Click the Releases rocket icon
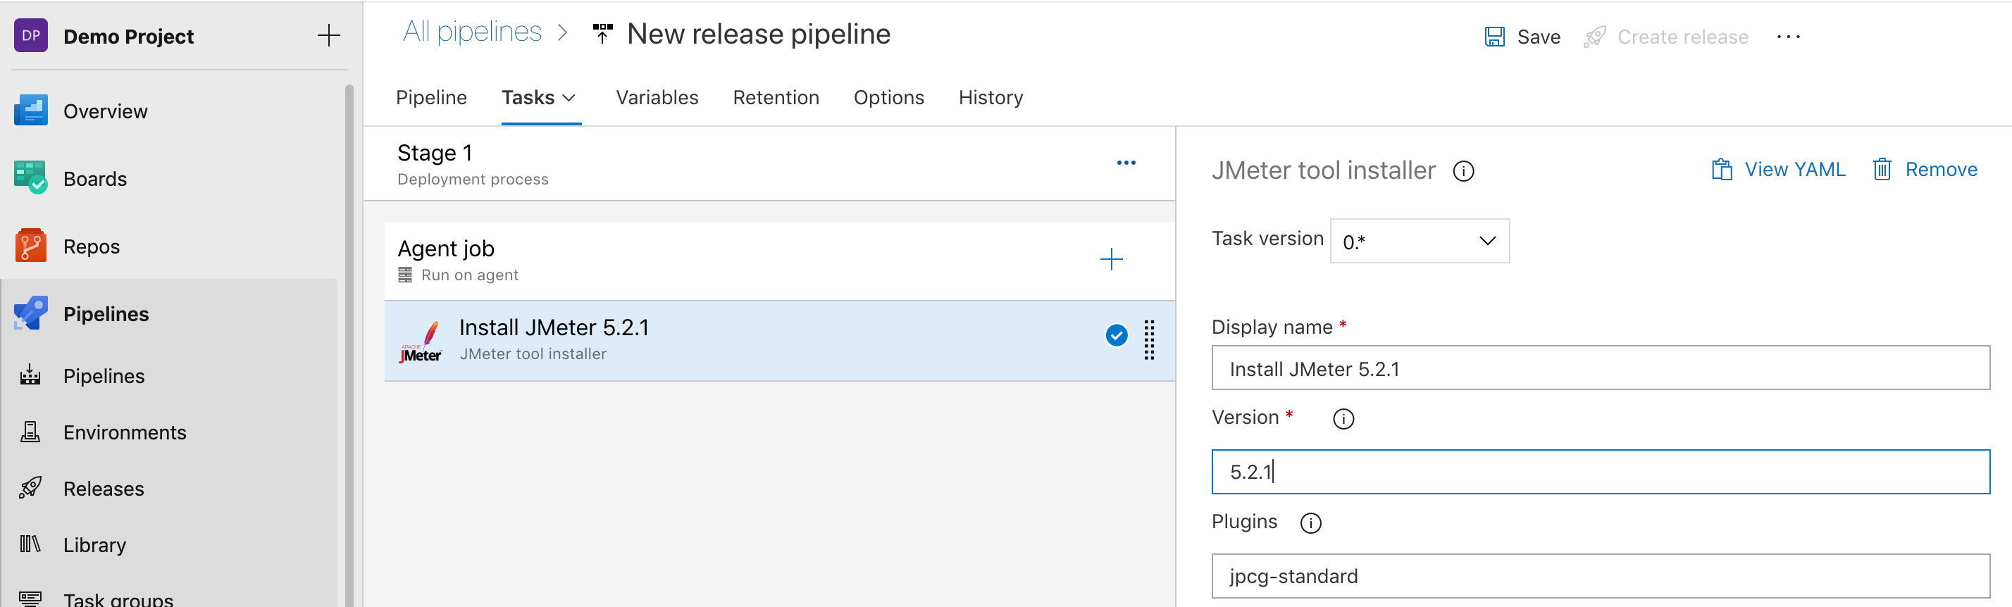Screen dimensions: 2012x607 click(x=30, y=488)
